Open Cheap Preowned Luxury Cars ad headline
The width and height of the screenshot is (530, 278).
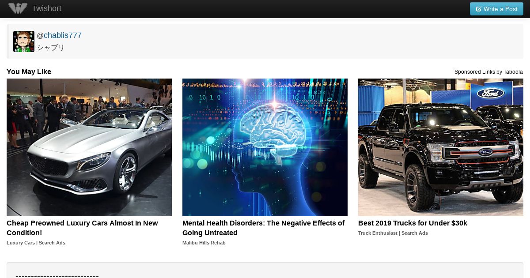(x=82, y=228)
